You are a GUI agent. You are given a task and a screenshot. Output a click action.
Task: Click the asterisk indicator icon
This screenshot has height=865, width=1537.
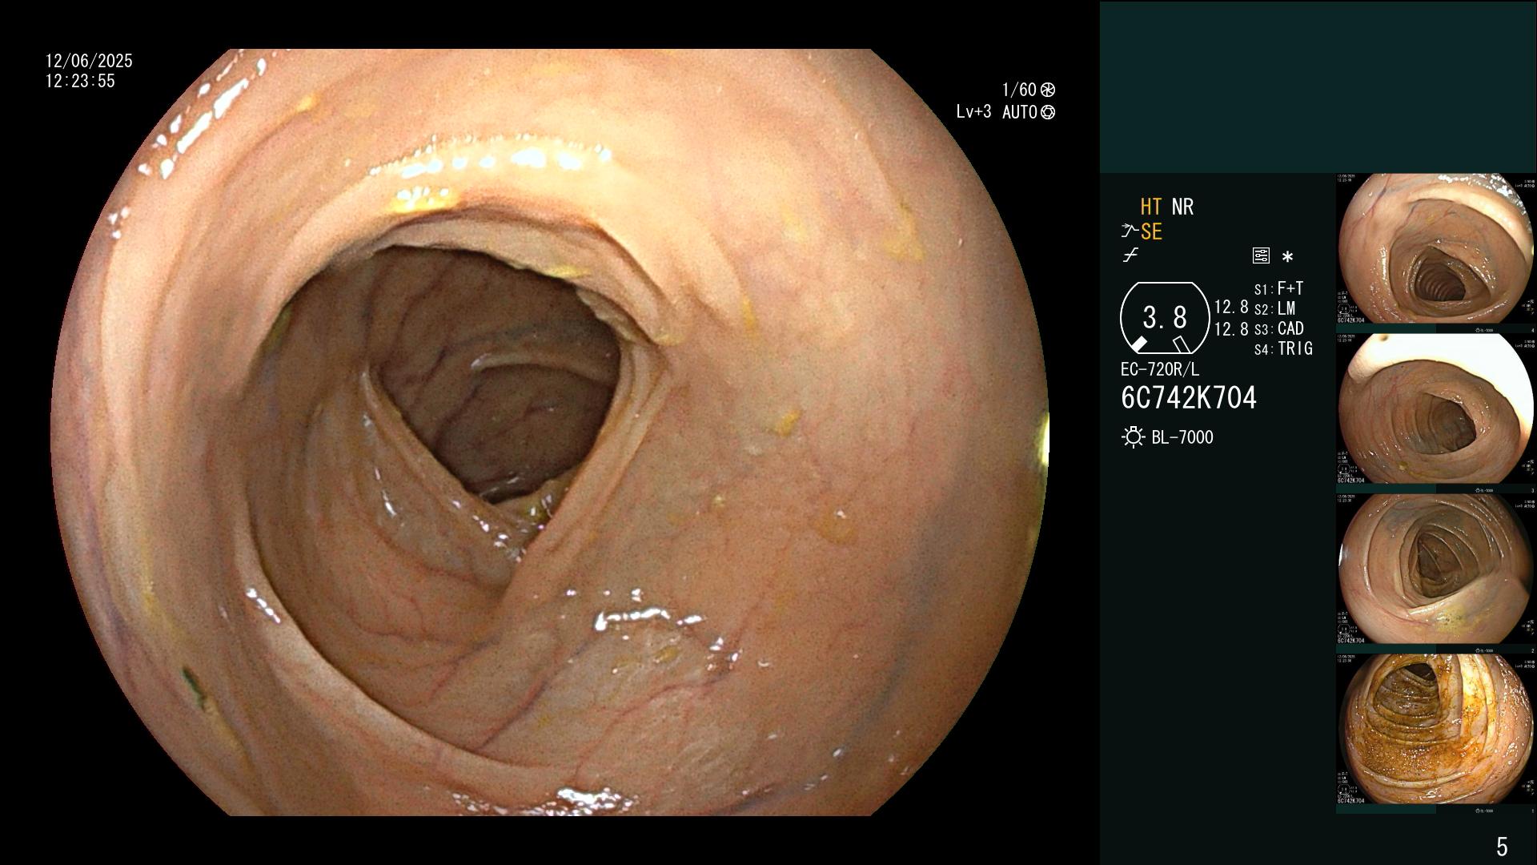(x=1287, y=257)
